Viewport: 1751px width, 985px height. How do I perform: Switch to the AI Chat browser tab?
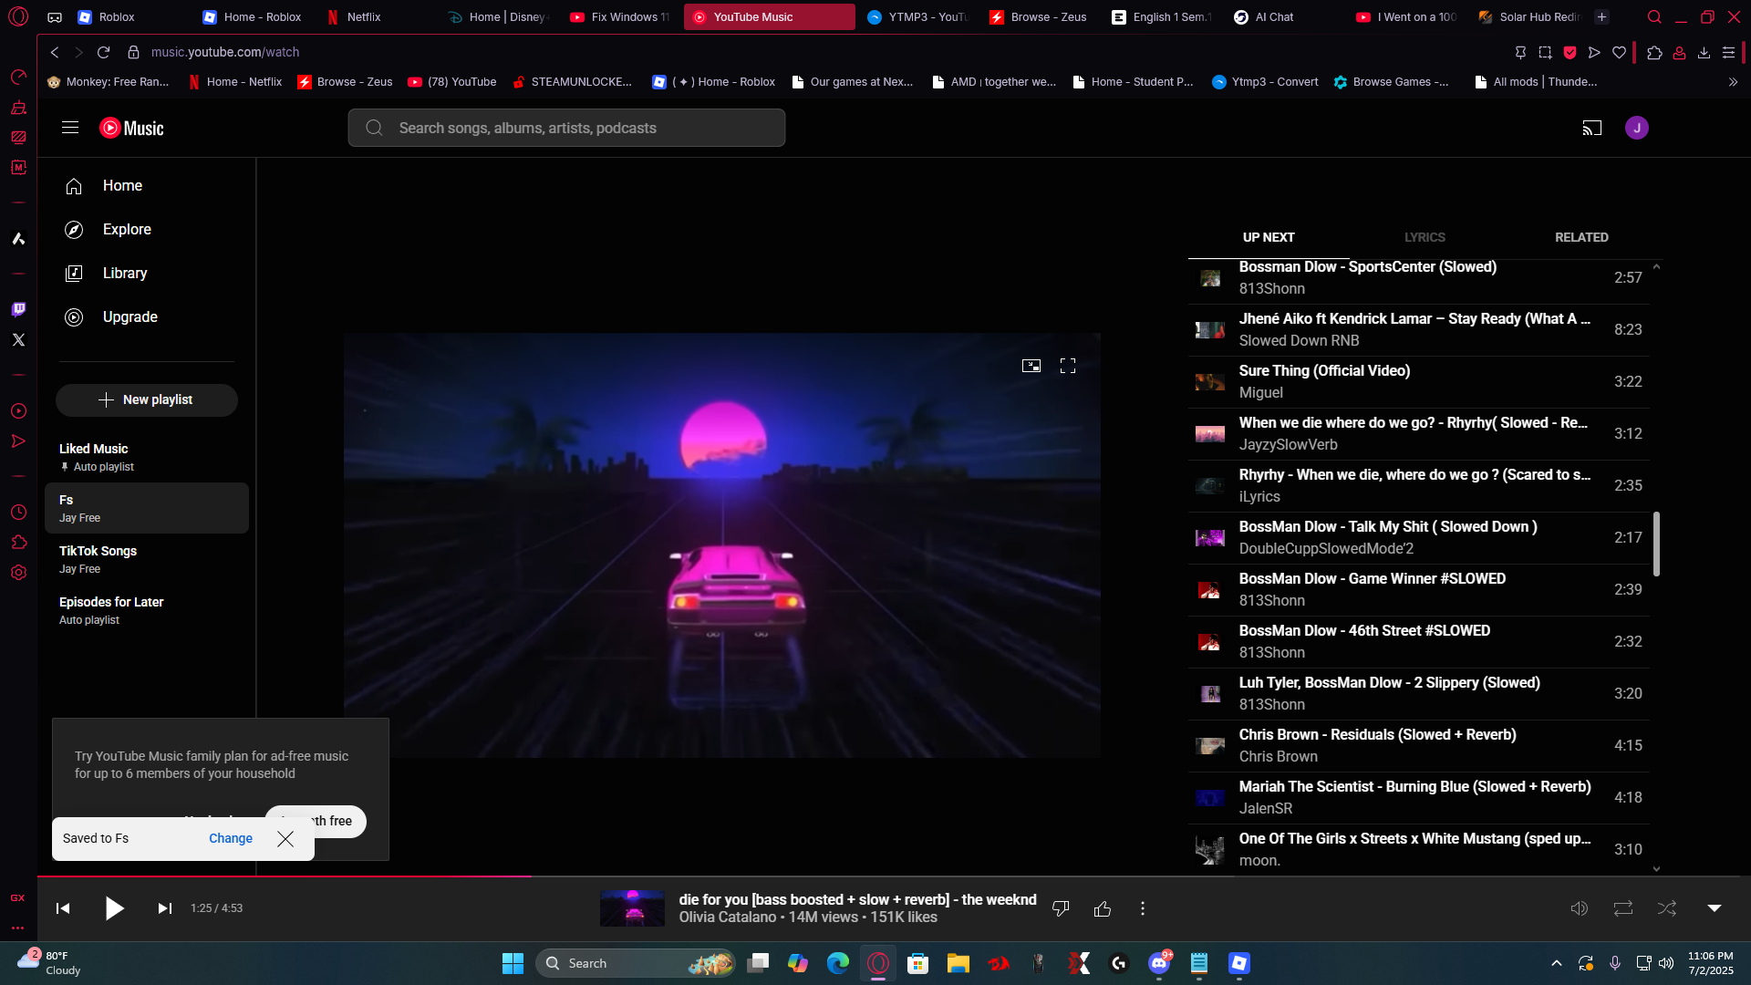pos(1284,17)
